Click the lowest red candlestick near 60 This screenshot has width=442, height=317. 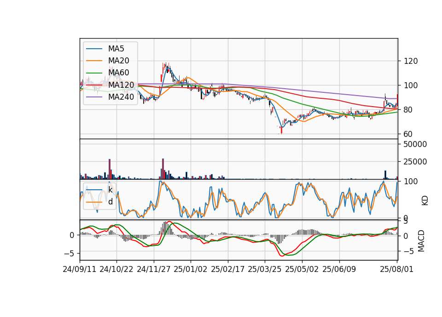click(x=281, y=130)
